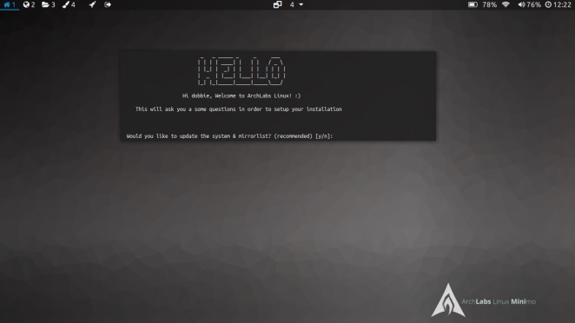Open the dropdown arrow beside number 4

point(301,4)
